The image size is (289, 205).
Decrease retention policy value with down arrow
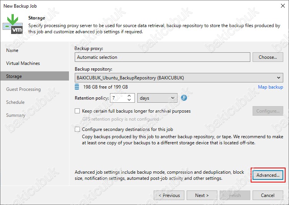(x=129, y=100)
